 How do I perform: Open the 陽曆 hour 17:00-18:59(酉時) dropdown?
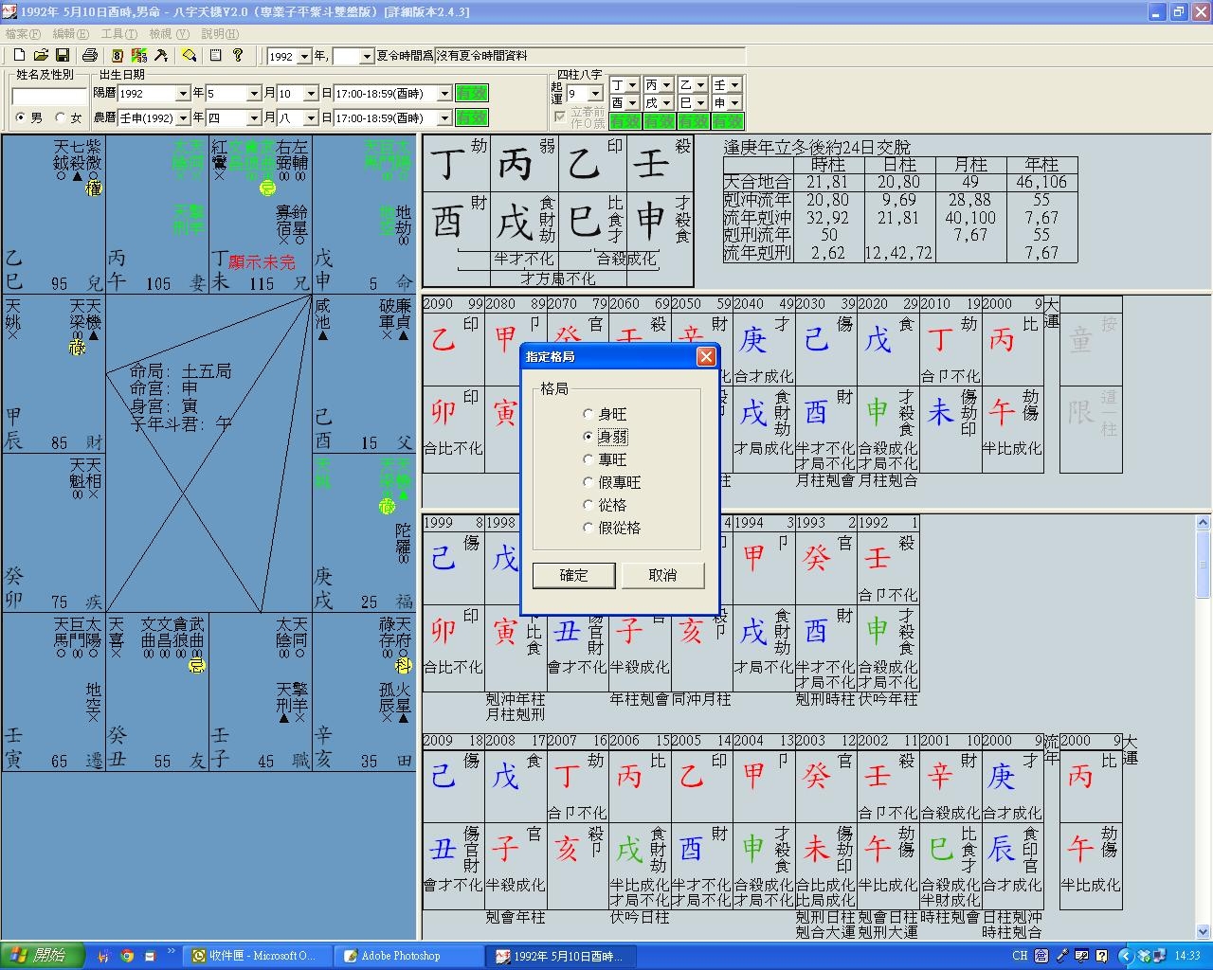point(444,94)
